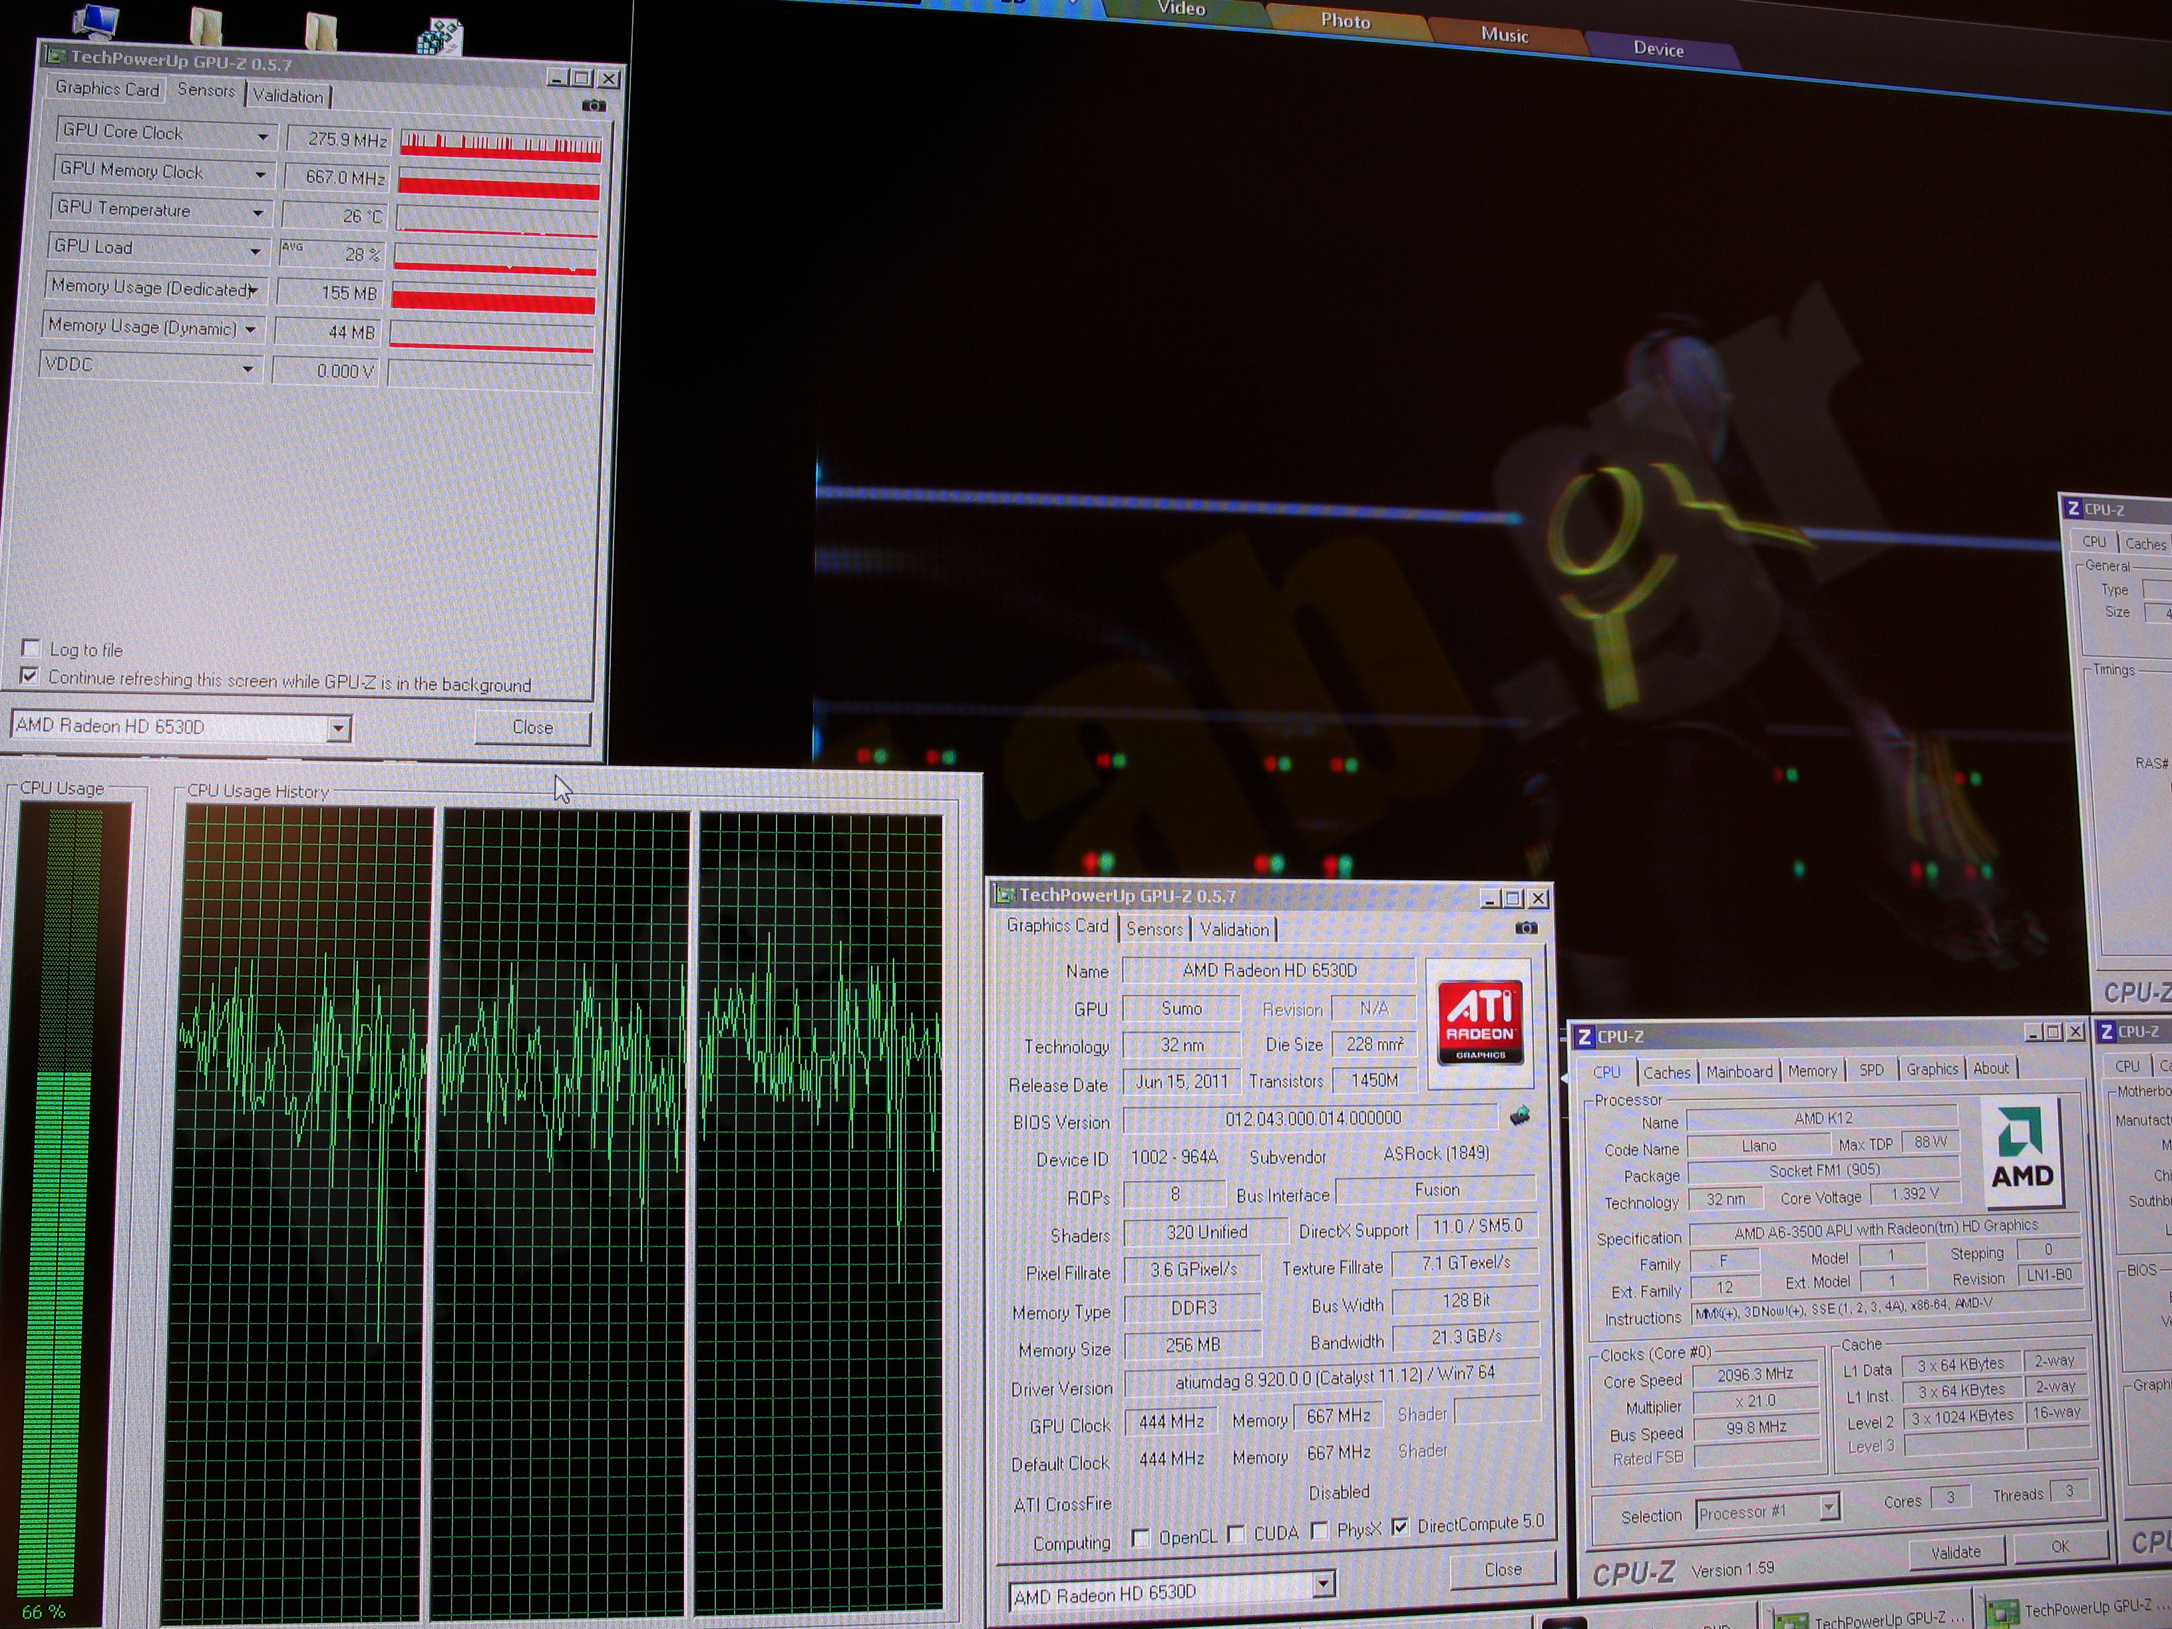Toggle the CUDA checkbox
This screenshot has height=1629, width=2172.
1236,1534
